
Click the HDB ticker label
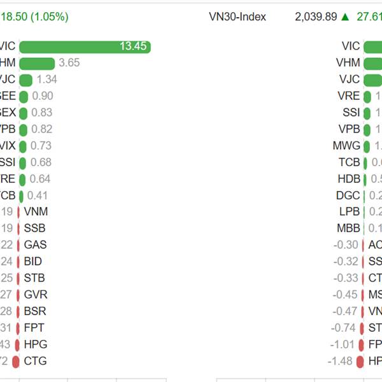pyautogui.click(x=349, y=179)
